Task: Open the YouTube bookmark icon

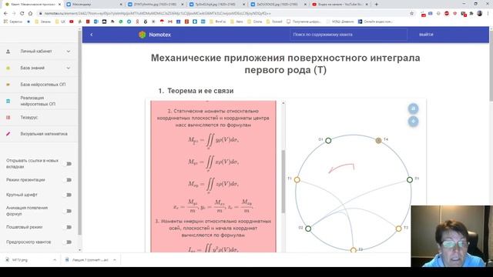Action: [x=72, y=22]
